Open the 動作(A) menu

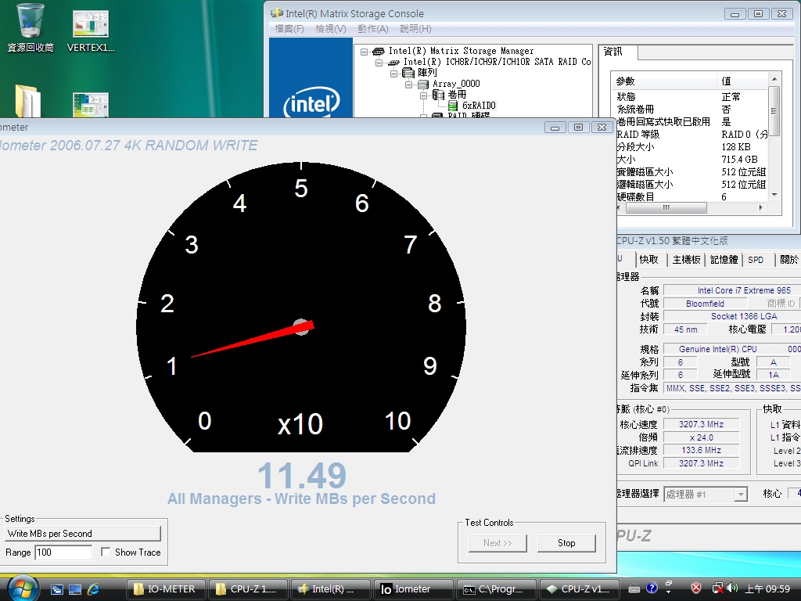tap(373, 29)
